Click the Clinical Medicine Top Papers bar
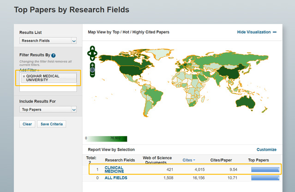The width and height of the screenshot is (295, 192). tap(265, 169)
